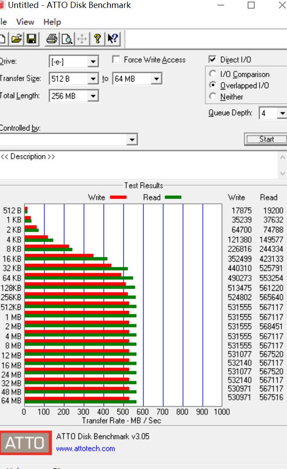The width and height of the screenshot is (287, 469).
Task: Minimize the ATTO Disk Benchmark window
Action: 221,5
